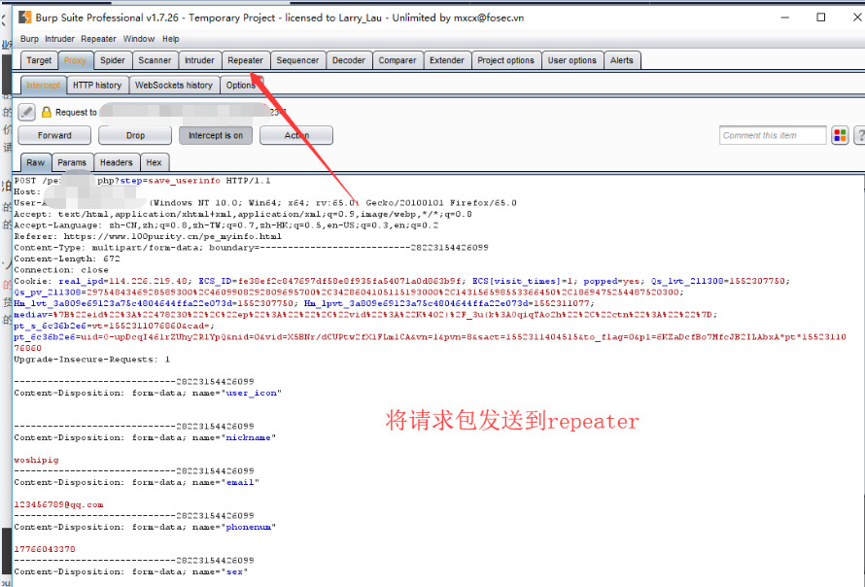Click the sex form field name
Image resolution: width=865 pixels, height=587 pixels.
234,571
